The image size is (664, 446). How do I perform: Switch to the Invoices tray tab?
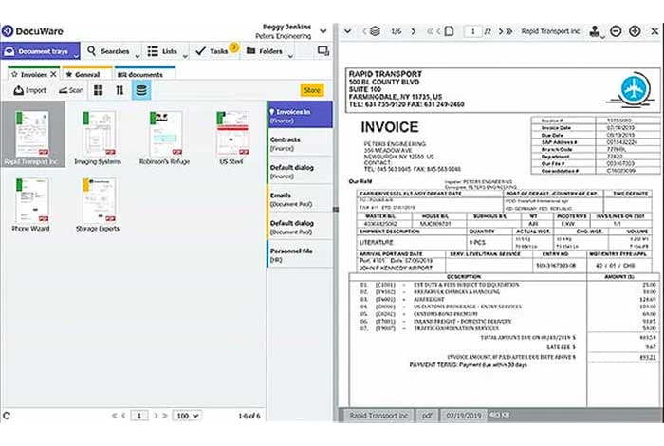[34, 75]
